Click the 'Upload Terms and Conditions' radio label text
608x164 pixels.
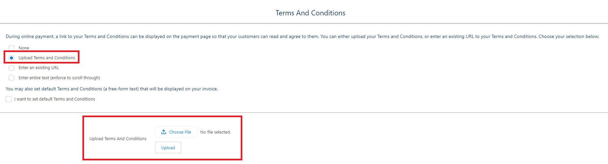[47, 58]
